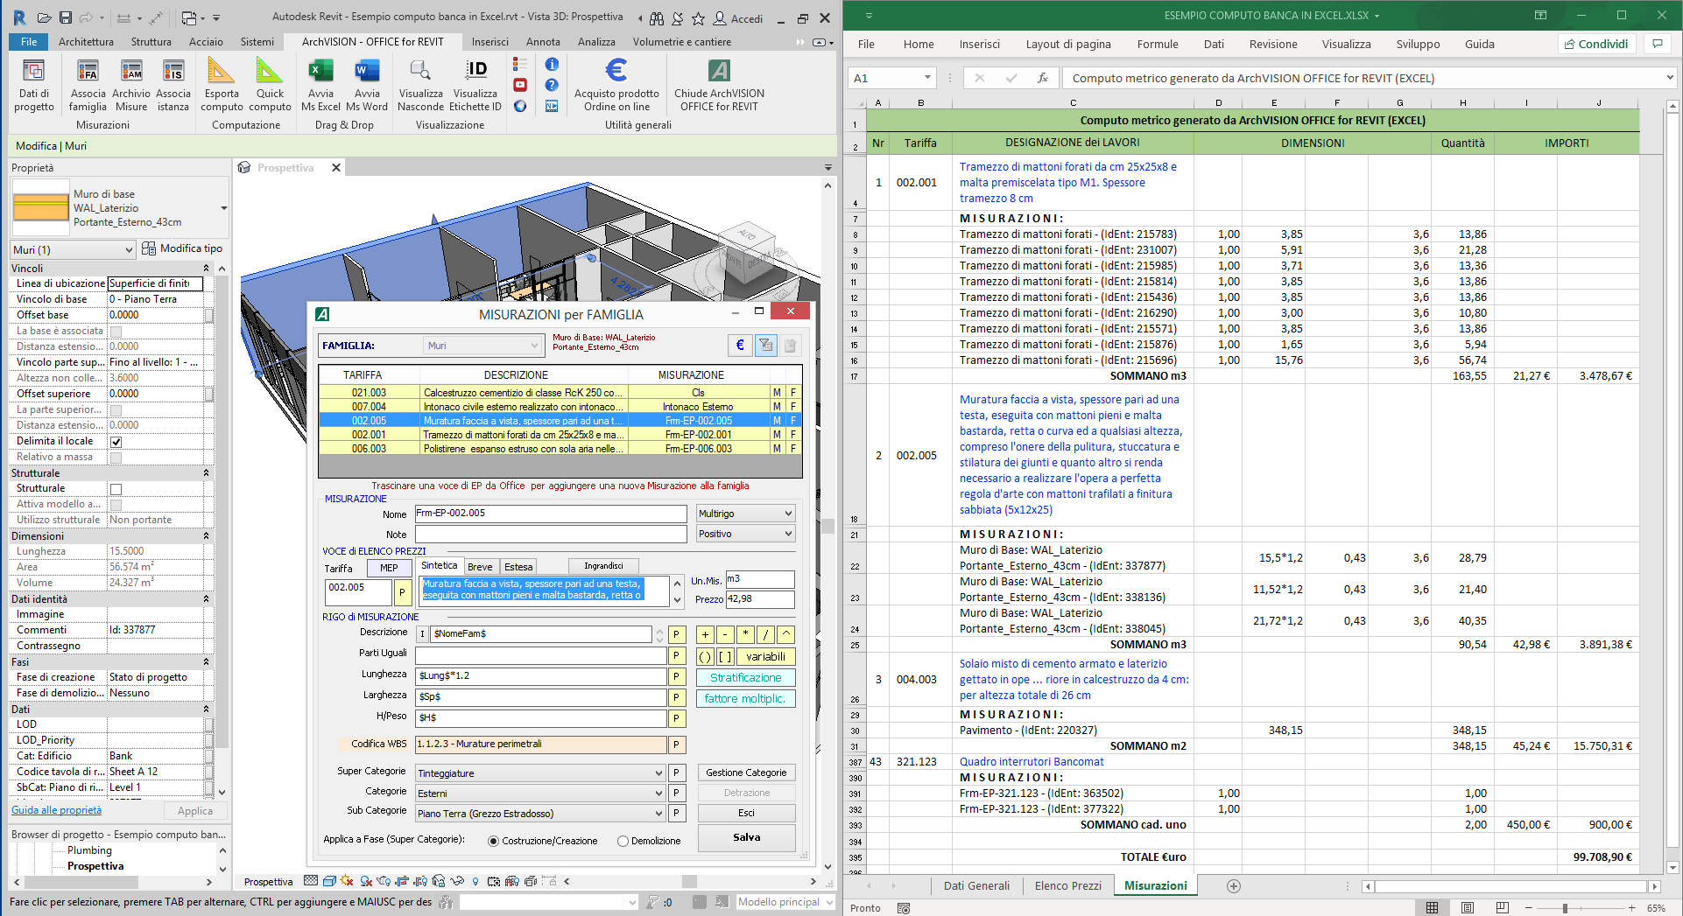Viewport: 1683px width, 916px height.
Task: Select Excel Page Layout view icon
Action: tap(1468, 907)
